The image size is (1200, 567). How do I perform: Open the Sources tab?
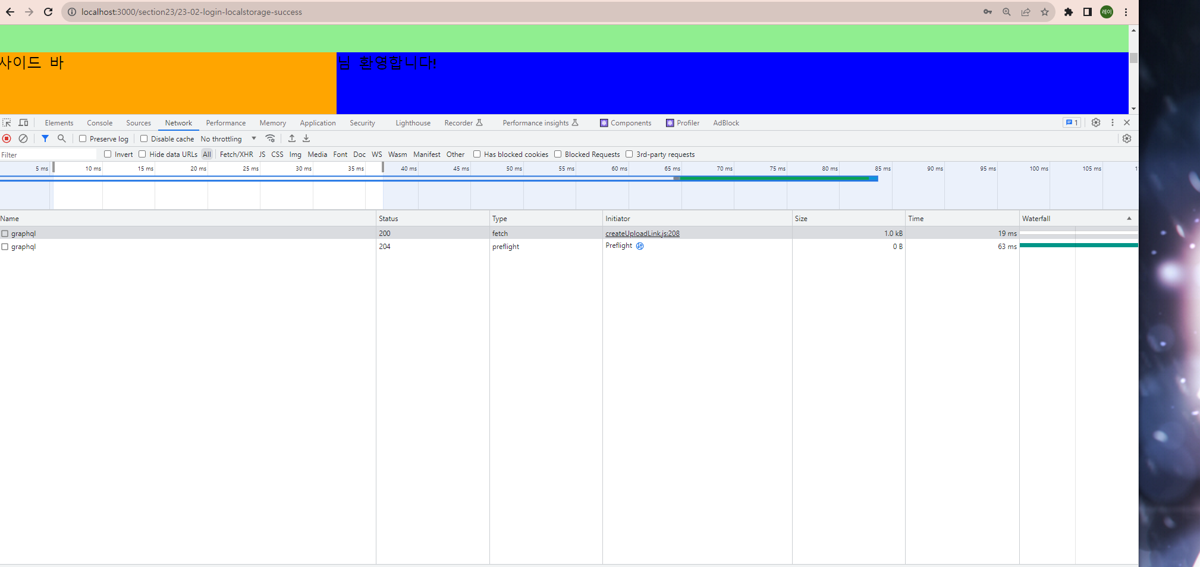point(139,123)
